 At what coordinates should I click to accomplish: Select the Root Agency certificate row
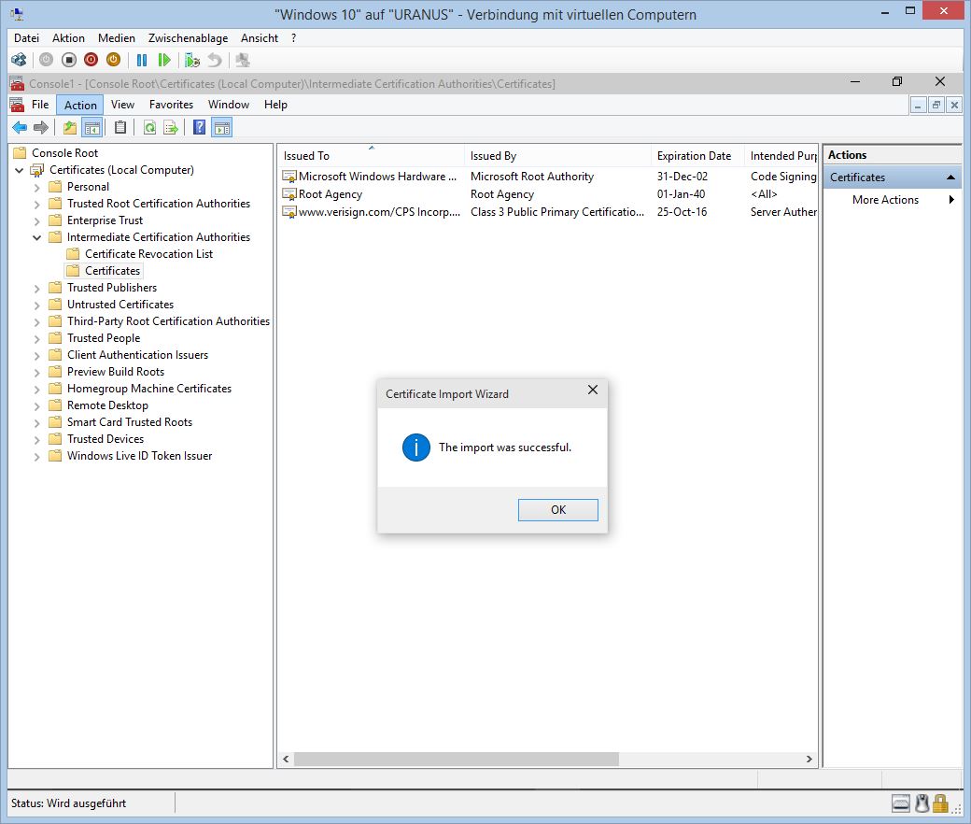click(331, 194)
